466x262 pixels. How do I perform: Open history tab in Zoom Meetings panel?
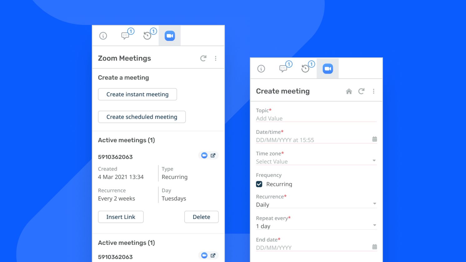point(147,36)
